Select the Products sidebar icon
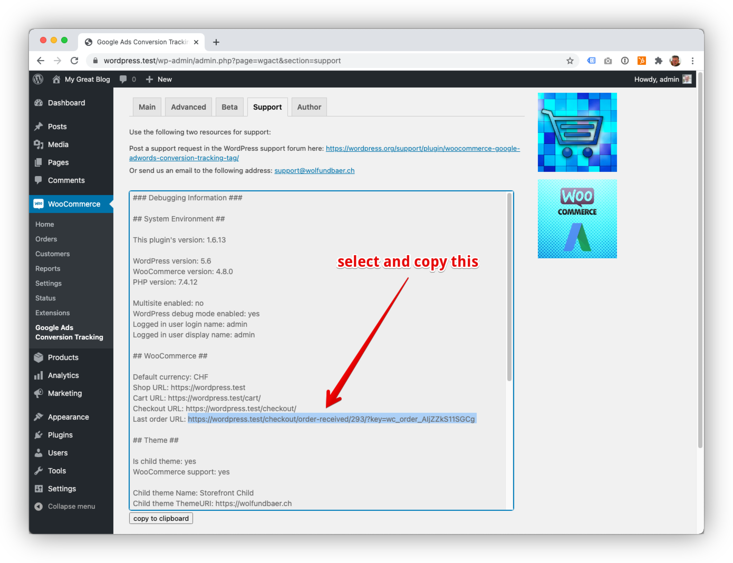This screenshot has height=563, width=733. click(x=39, y=357)
